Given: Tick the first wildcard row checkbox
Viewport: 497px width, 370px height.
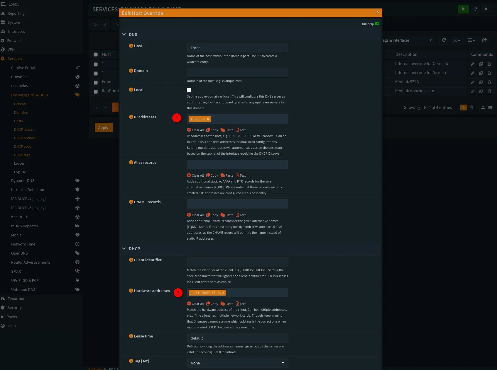Looking at the screenshot, I should (x=96, y=64).
